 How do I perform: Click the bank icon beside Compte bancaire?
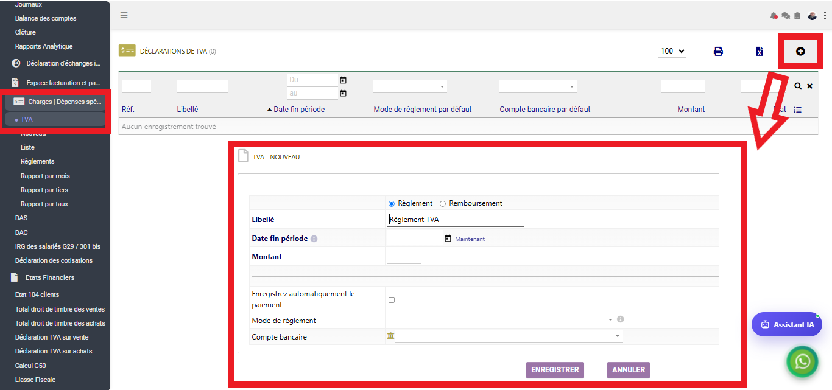point(390,336)
